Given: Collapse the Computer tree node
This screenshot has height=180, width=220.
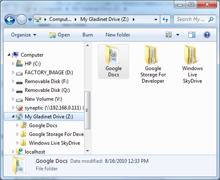Looking at the screenshot, I should tap(9, 55).
